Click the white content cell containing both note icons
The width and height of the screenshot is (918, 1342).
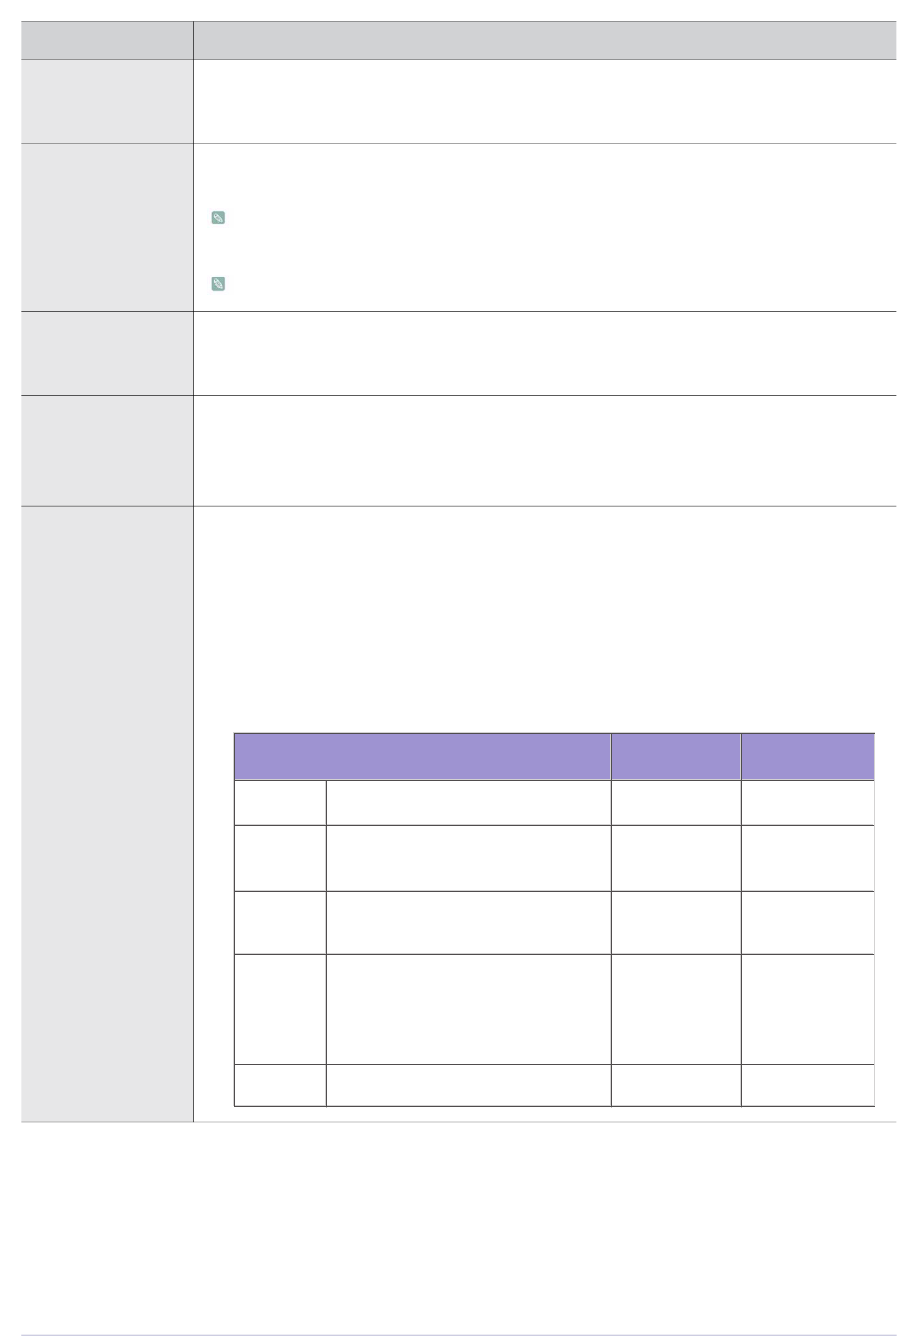(x=545, y=228)
